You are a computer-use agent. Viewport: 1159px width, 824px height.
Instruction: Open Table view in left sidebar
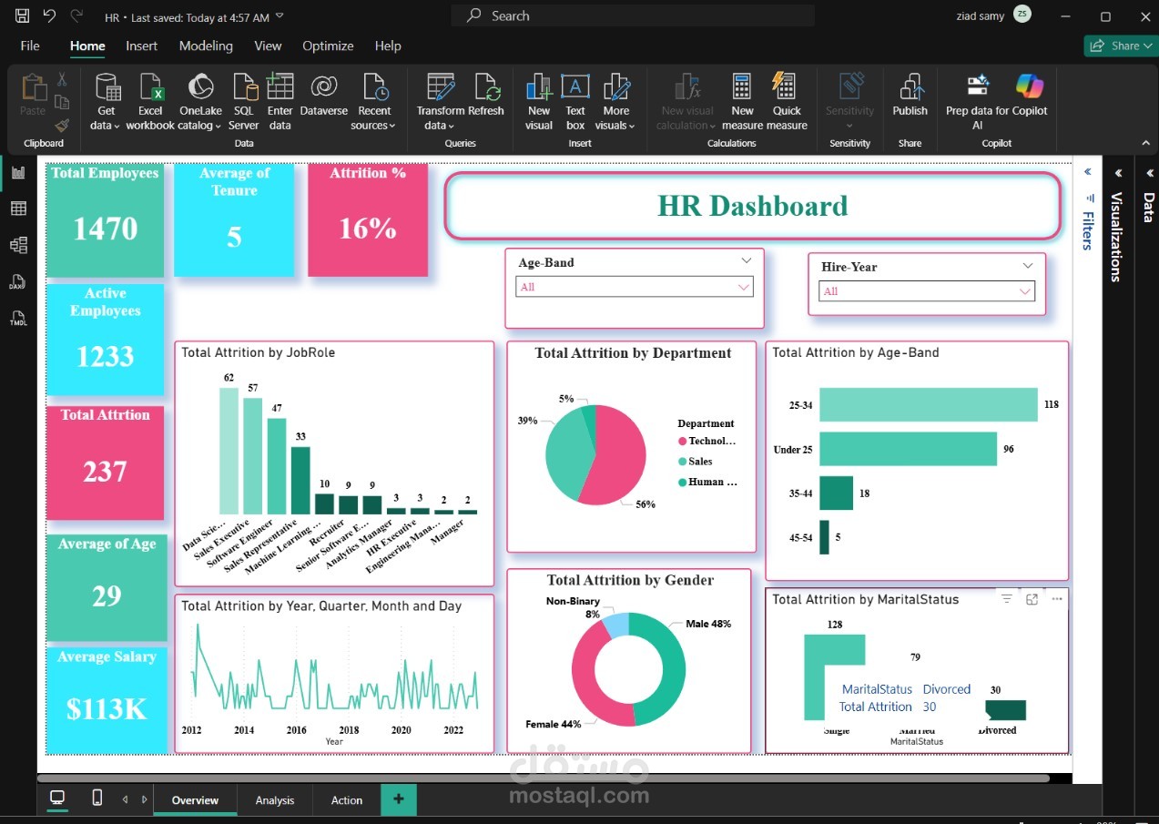[18, 209]
